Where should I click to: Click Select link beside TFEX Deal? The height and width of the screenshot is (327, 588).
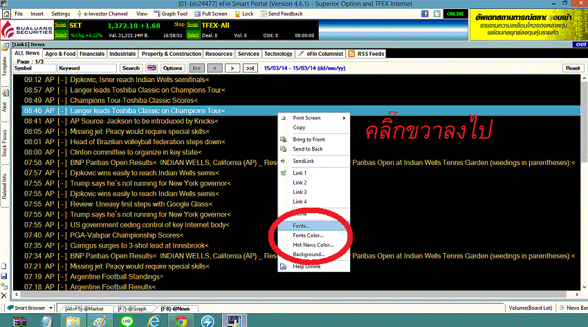point(193,35)
